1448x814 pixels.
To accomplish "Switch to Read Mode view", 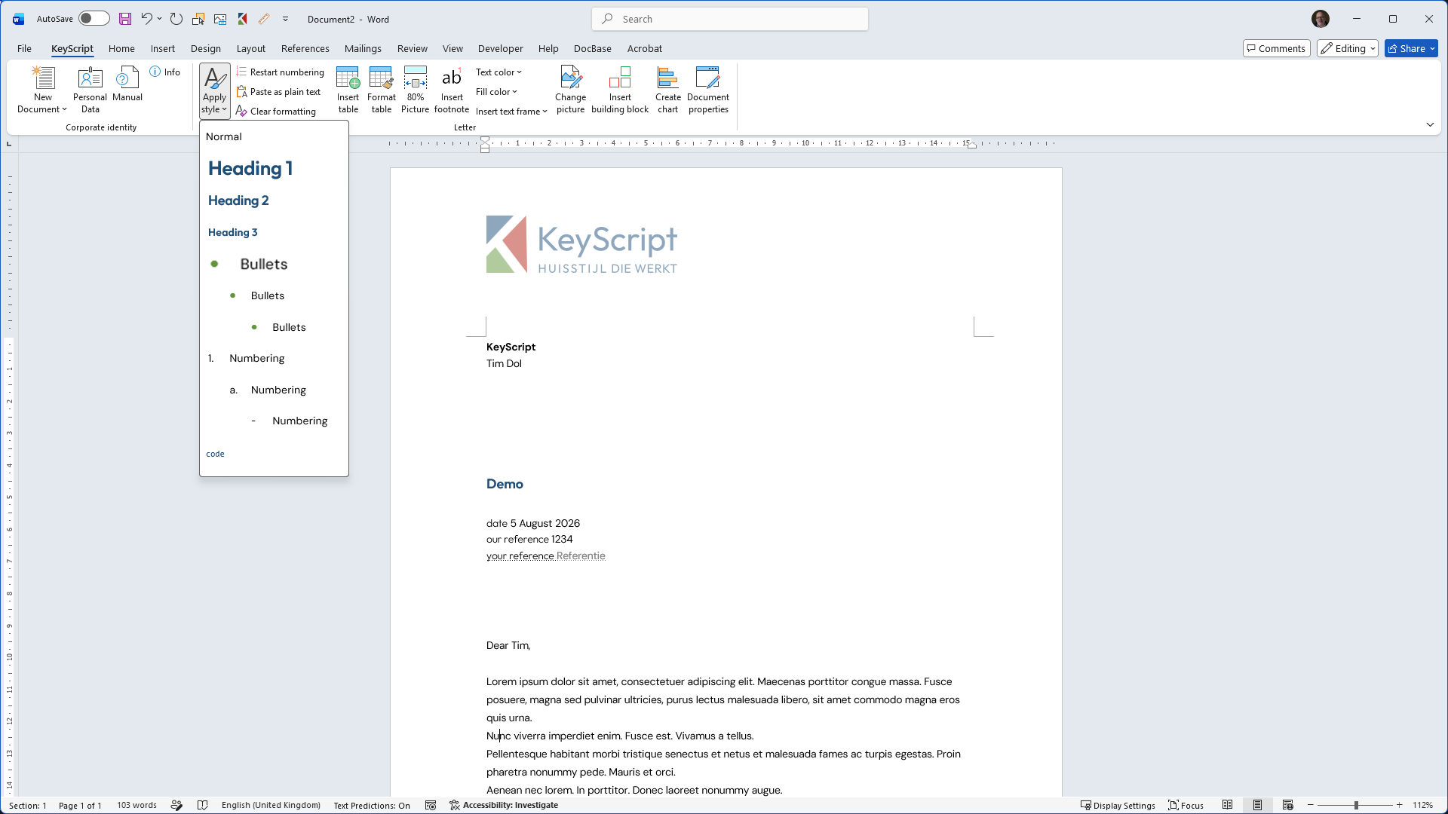I will (1228, 805).
